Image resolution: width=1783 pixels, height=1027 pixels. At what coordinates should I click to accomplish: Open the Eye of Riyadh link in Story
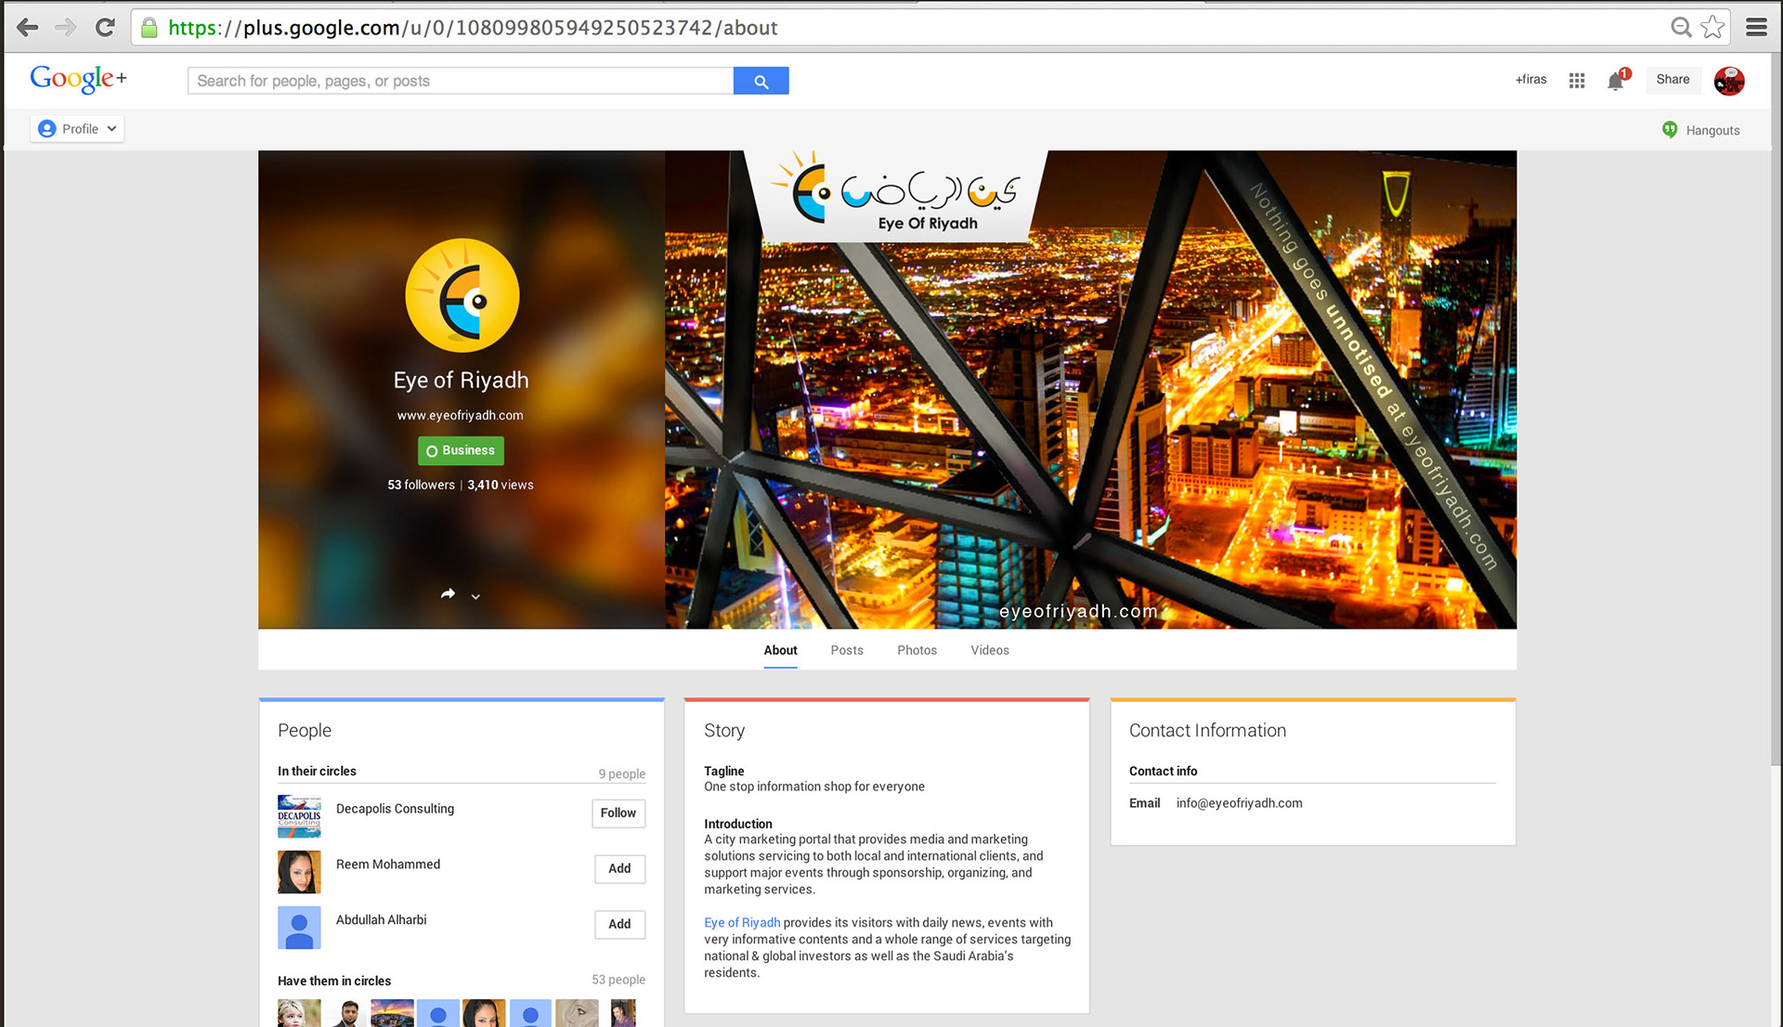tap(742, 922)
